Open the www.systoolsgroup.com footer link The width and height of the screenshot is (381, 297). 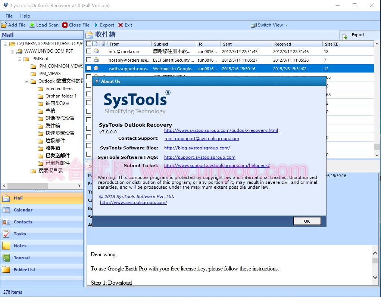[x=133, y=202]
